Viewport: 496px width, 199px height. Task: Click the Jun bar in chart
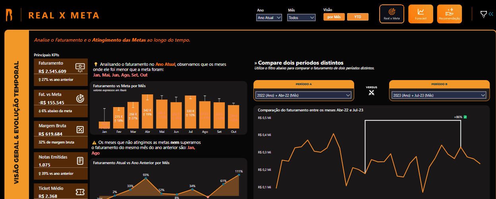pyautogui.click(x=176, y=115)
